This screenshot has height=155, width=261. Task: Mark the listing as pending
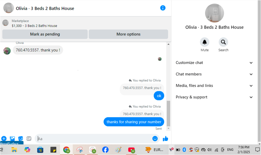tap(45, 34)
